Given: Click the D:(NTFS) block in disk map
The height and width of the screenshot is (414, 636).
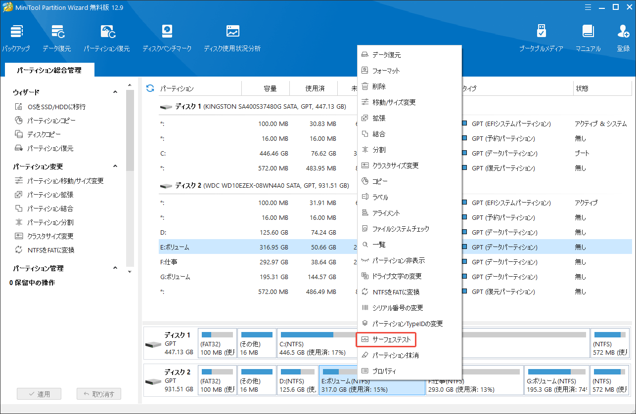Looking at the screenshot, I should tap(297, 380).
